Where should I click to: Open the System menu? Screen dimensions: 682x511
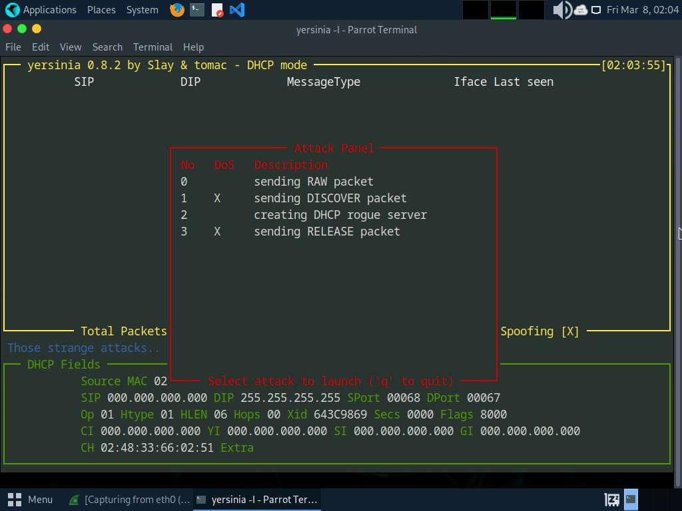143,10
